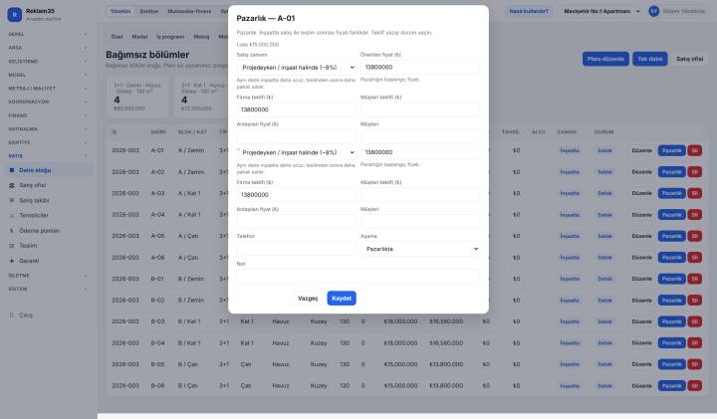The image size is (717, 419).
Task: Click the Çıkış logout icon
Action: click(x=12, y=314)
